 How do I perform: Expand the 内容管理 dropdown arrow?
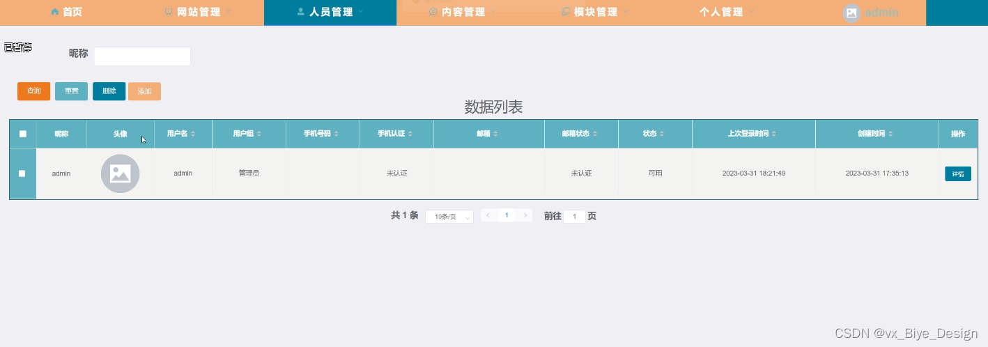pyautogui.click(x=493, y=12)
